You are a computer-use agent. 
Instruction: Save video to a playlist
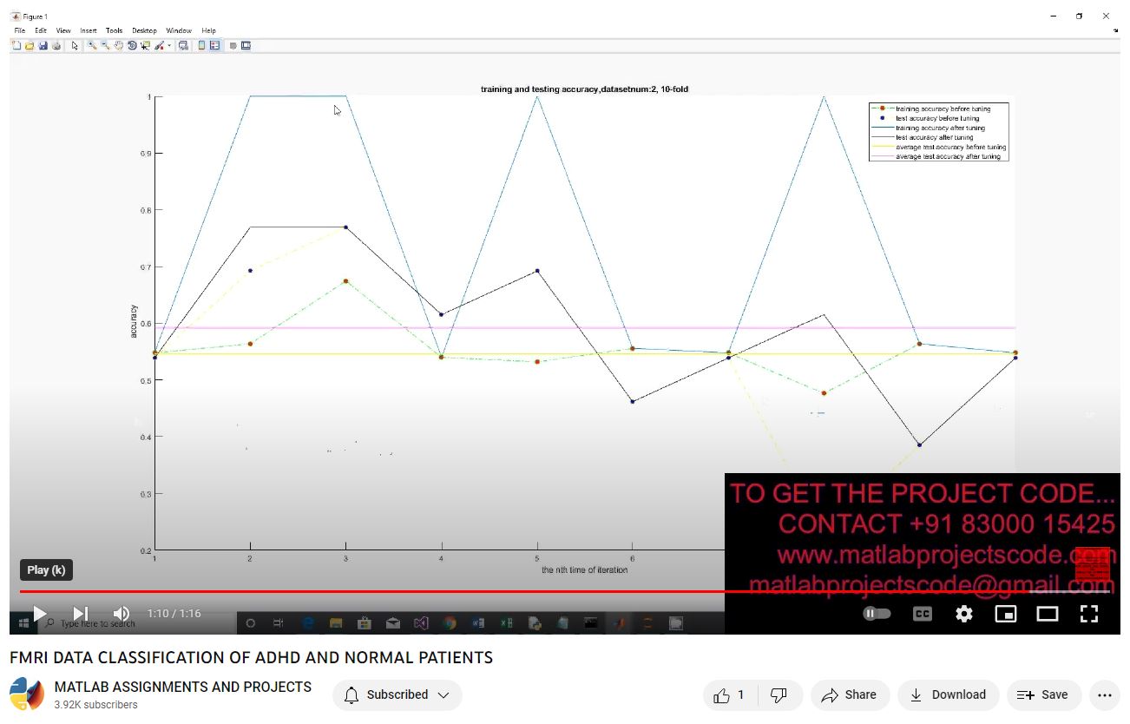click(x=1042, y=694)
